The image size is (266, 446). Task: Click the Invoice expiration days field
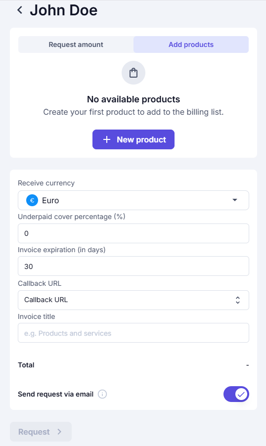133,266
